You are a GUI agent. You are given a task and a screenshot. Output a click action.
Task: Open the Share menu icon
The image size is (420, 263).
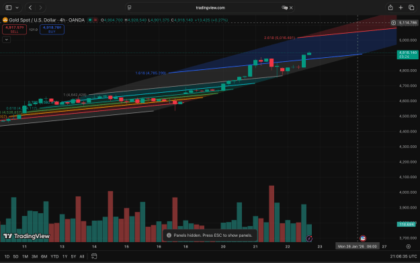390,7
